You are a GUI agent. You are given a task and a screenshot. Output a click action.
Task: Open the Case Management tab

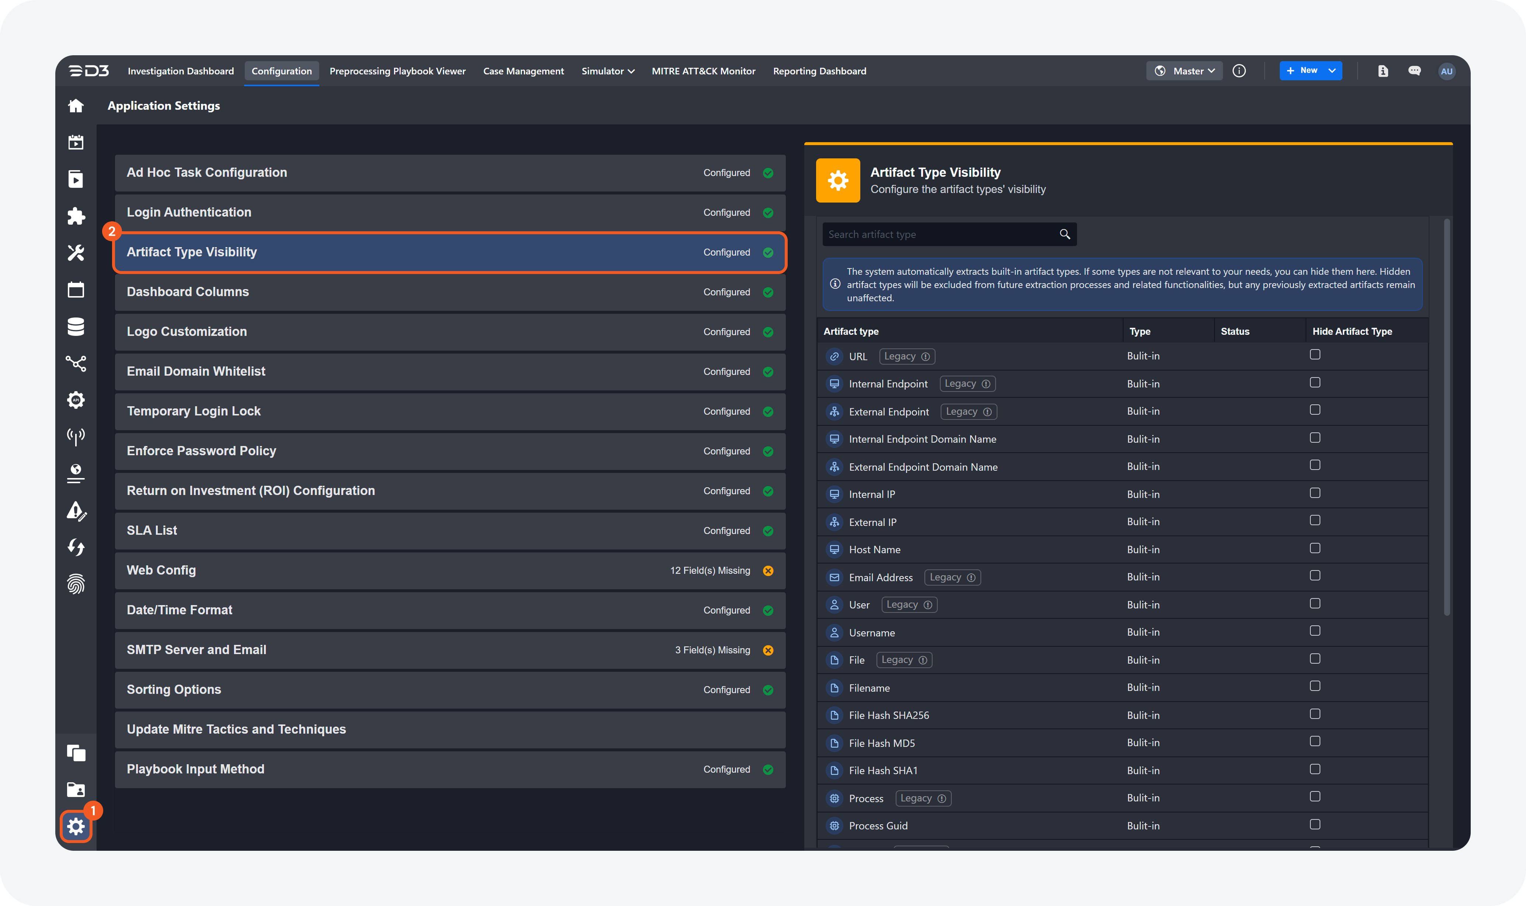[x=523, y=71]
